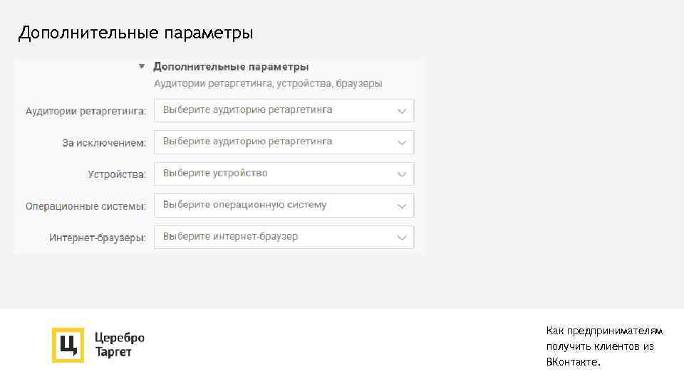Click the Церебро Таргет logo icon
Screen dimensions: 684x384
pos(68,345)
